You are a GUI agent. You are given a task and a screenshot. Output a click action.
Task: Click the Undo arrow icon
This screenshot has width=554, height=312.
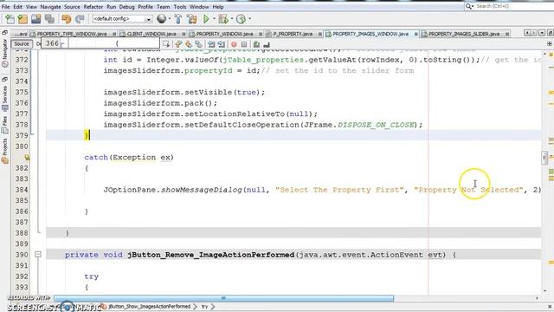(x=66, y=19)
